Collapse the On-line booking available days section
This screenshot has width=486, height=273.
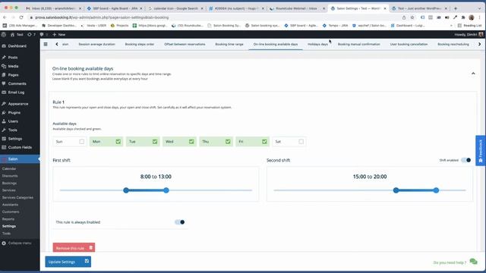coord(473,74)
